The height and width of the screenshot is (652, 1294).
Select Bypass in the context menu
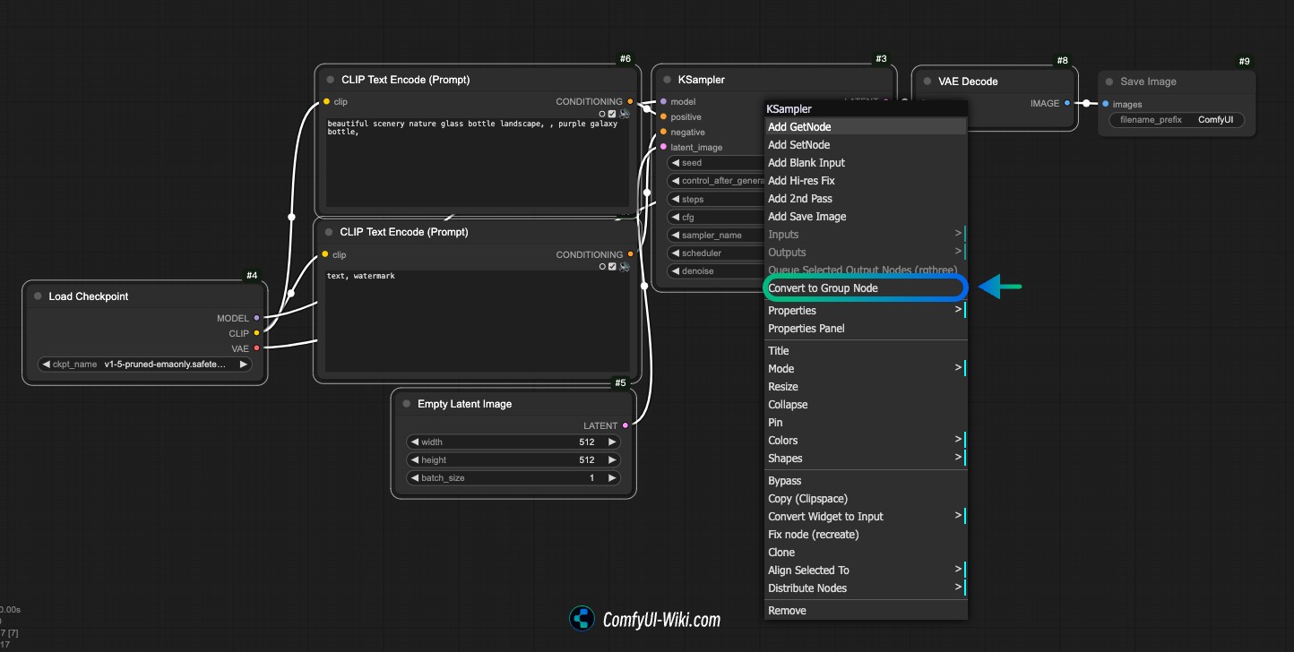(866, 481)
